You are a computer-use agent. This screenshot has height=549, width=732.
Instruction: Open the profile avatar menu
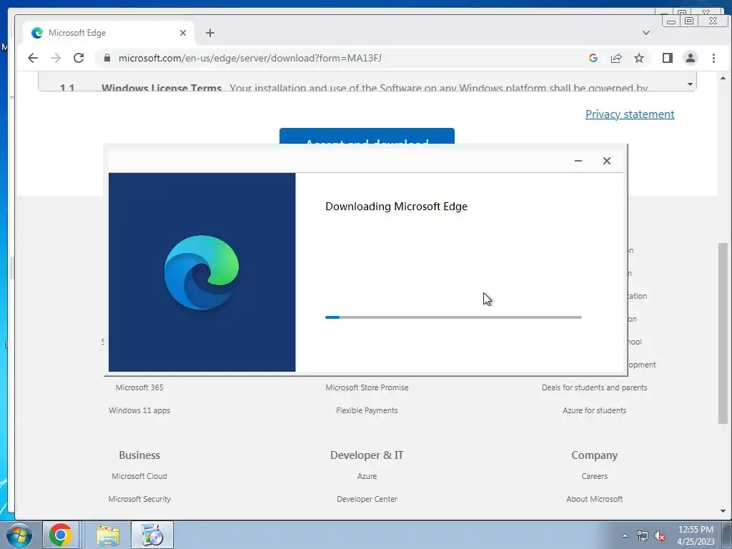point(691,58)
